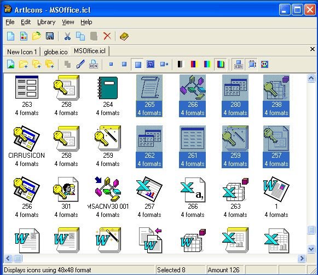Click the vertical scrollbar up arrow
318x275 pixels.
[311, 78]
